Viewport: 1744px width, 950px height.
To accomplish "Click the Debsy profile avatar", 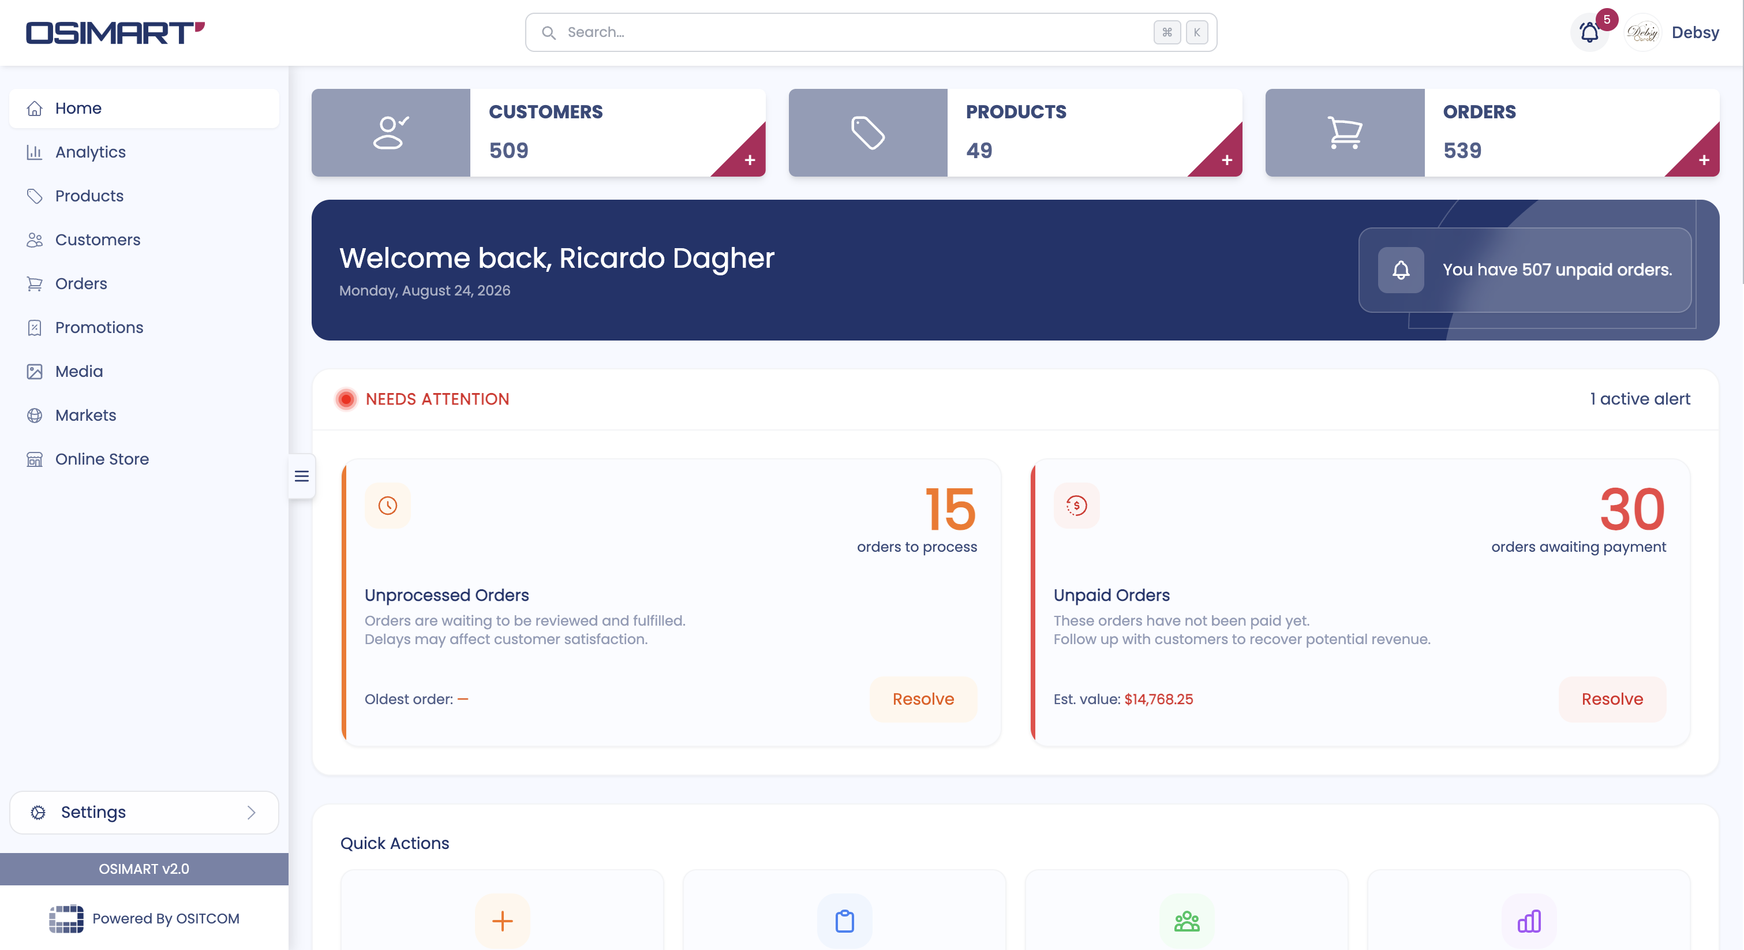I will pos(1643,32).
